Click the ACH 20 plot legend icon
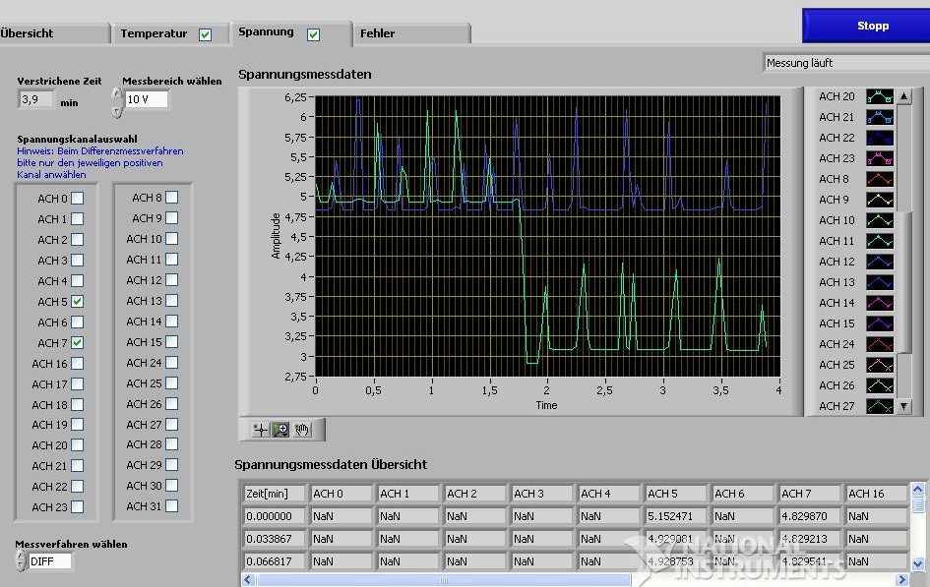The width and height of the screenshot is (930, 587). 879,96
